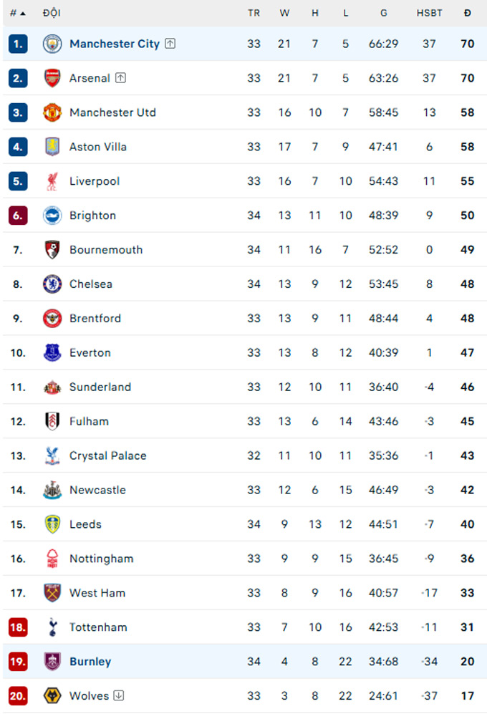487x714 pixels.
Task: Sort standings by the Đ points header
Action: [x=468, y=13]
